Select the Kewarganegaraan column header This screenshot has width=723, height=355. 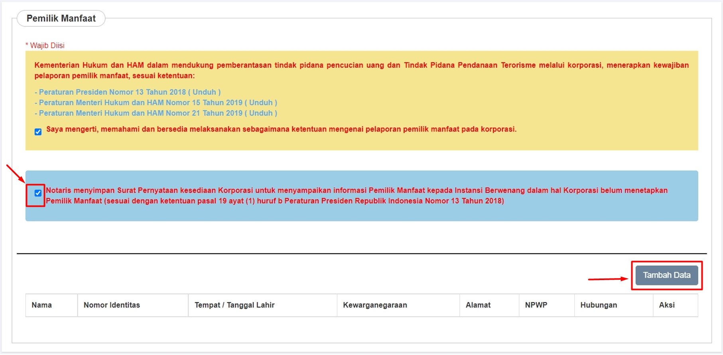(x=375, y=305)
